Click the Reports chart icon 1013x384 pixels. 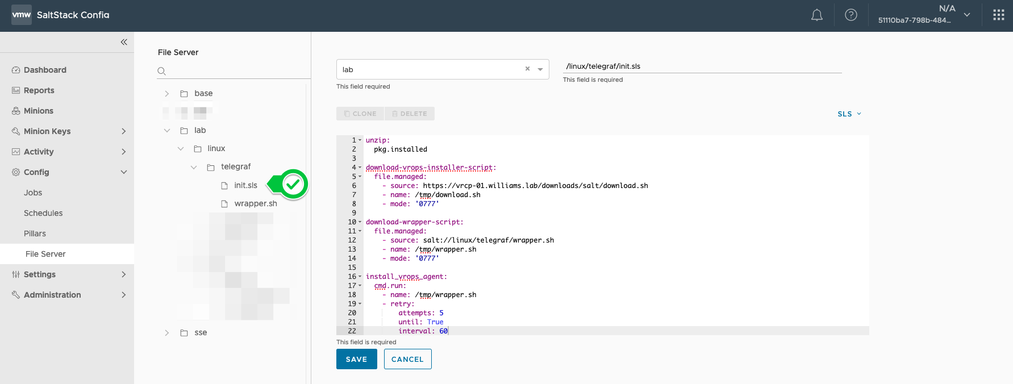coord(16,90)
